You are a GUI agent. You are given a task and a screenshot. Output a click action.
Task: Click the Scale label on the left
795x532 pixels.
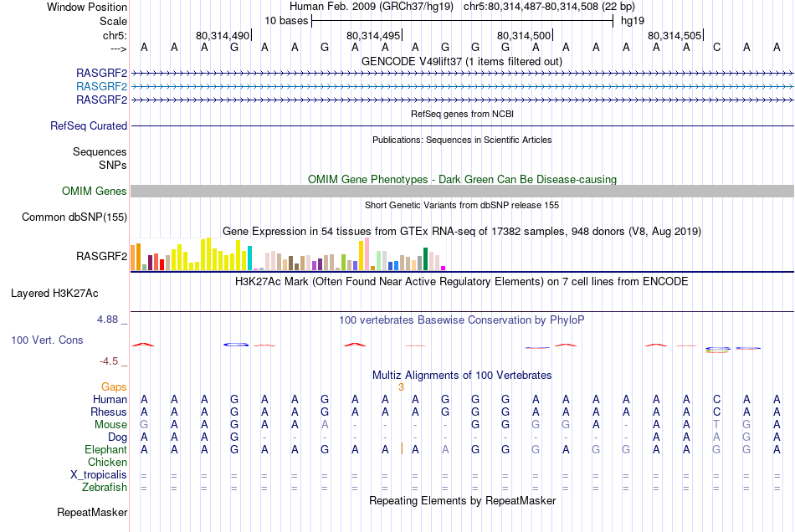click(x=113, y=21)
